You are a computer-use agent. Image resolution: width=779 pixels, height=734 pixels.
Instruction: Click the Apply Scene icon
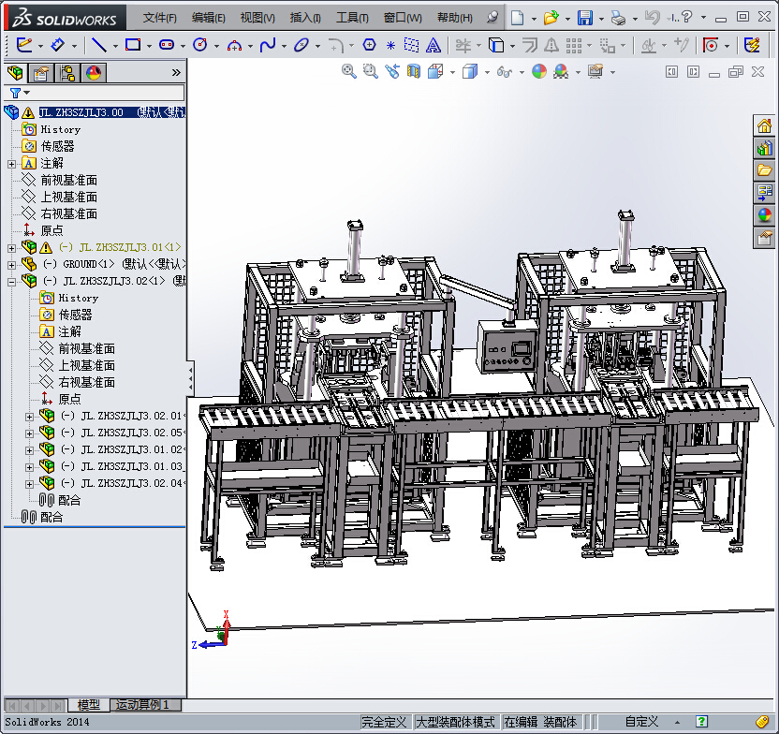tap(561, 71)
